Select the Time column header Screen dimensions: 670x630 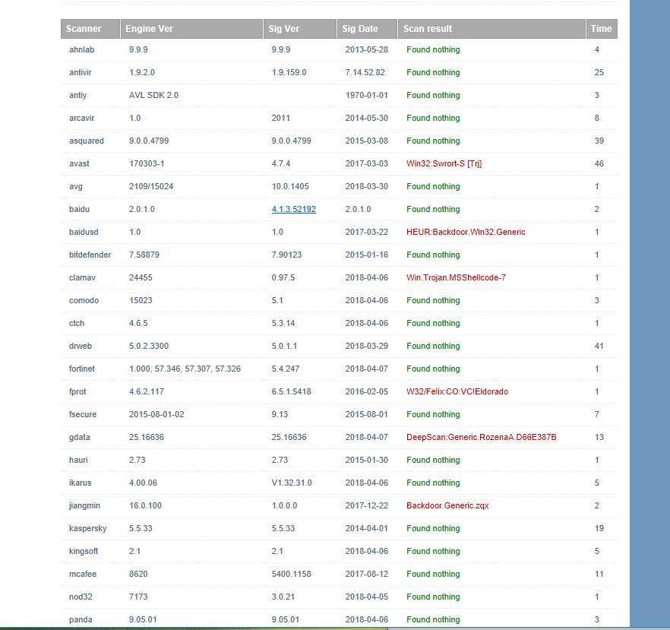tap(602, 29)
